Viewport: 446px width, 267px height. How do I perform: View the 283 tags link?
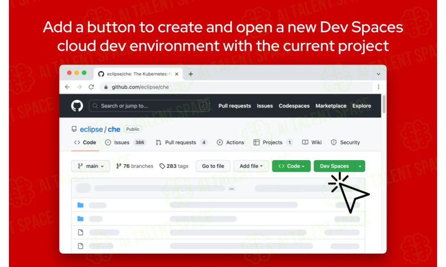(x=174, y=166)
